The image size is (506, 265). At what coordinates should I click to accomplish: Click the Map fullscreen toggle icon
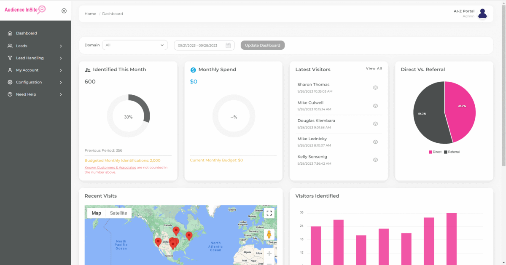coord(269,213)
